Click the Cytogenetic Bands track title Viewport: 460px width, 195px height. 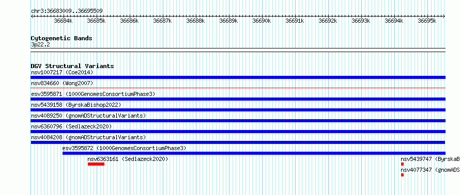pyautogui.click(x=62, y=38)
